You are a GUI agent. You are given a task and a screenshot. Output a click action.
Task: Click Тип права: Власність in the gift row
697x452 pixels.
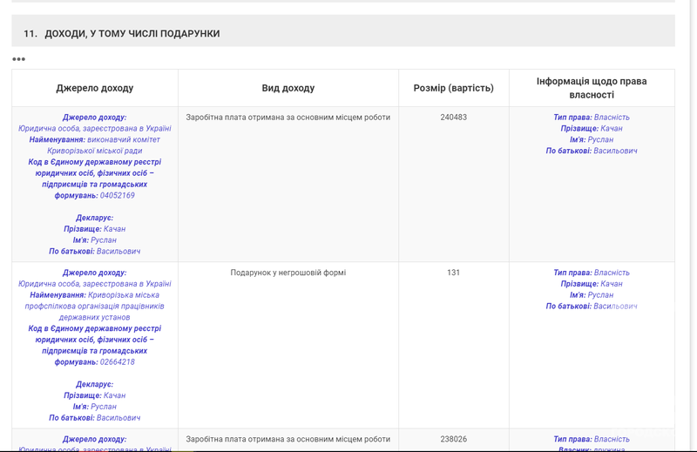click(x=591, y=273)
